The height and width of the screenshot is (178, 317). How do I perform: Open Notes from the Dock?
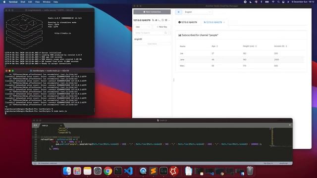tap(87, 171)
